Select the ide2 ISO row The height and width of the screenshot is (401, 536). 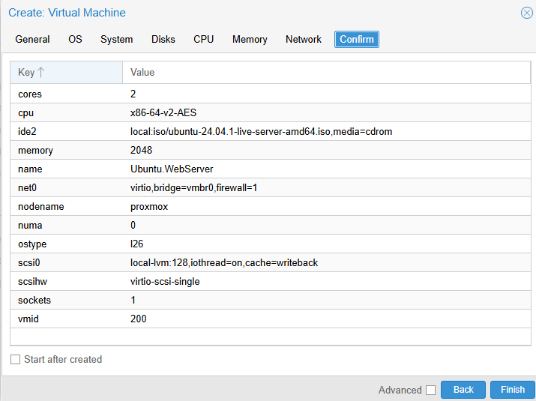(271, 131)
